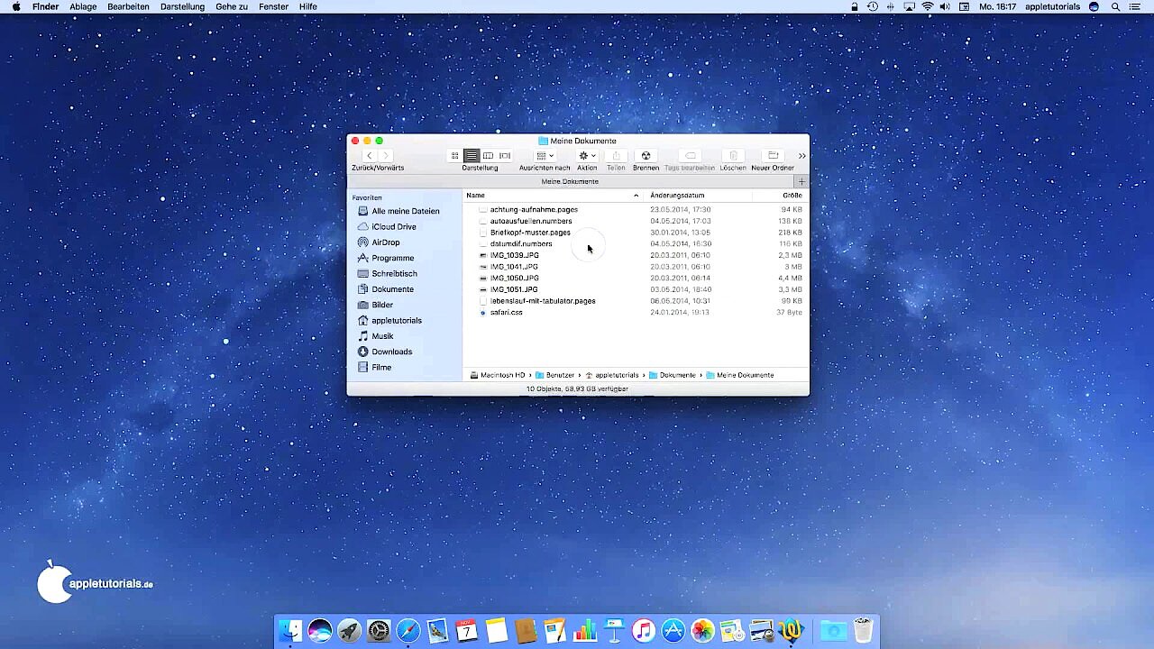The image size is (1154, 649).
Task: Open App Store from the Dock
Action: 673,631
